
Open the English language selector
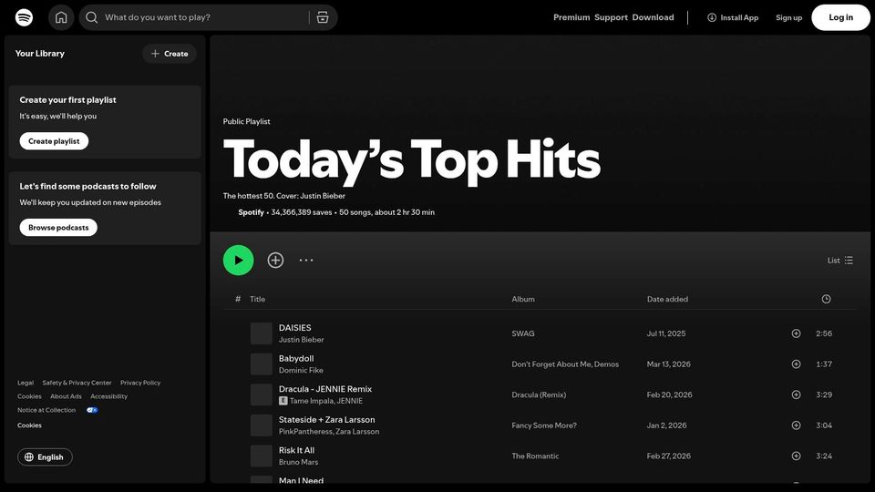(45, 456)
